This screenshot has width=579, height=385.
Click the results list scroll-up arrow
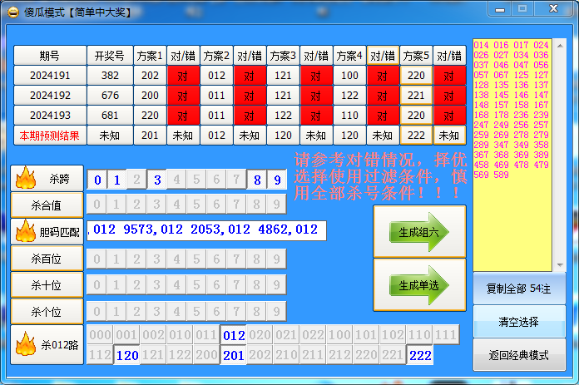pyautogui.click(x=560, y=46)
